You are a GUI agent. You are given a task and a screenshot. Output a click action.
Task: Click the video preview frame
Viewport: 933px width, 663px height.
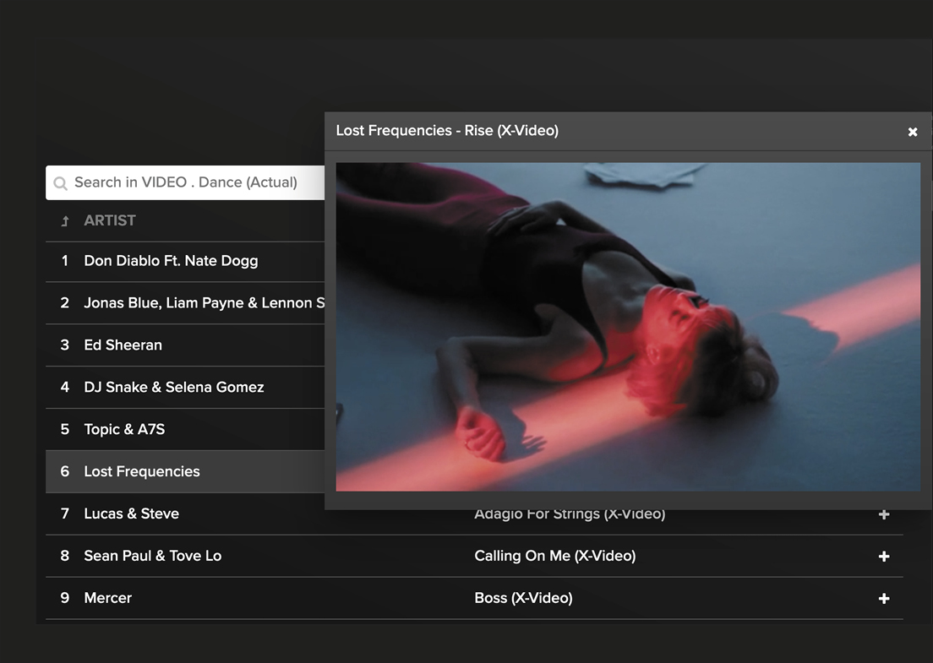[628, 327]
